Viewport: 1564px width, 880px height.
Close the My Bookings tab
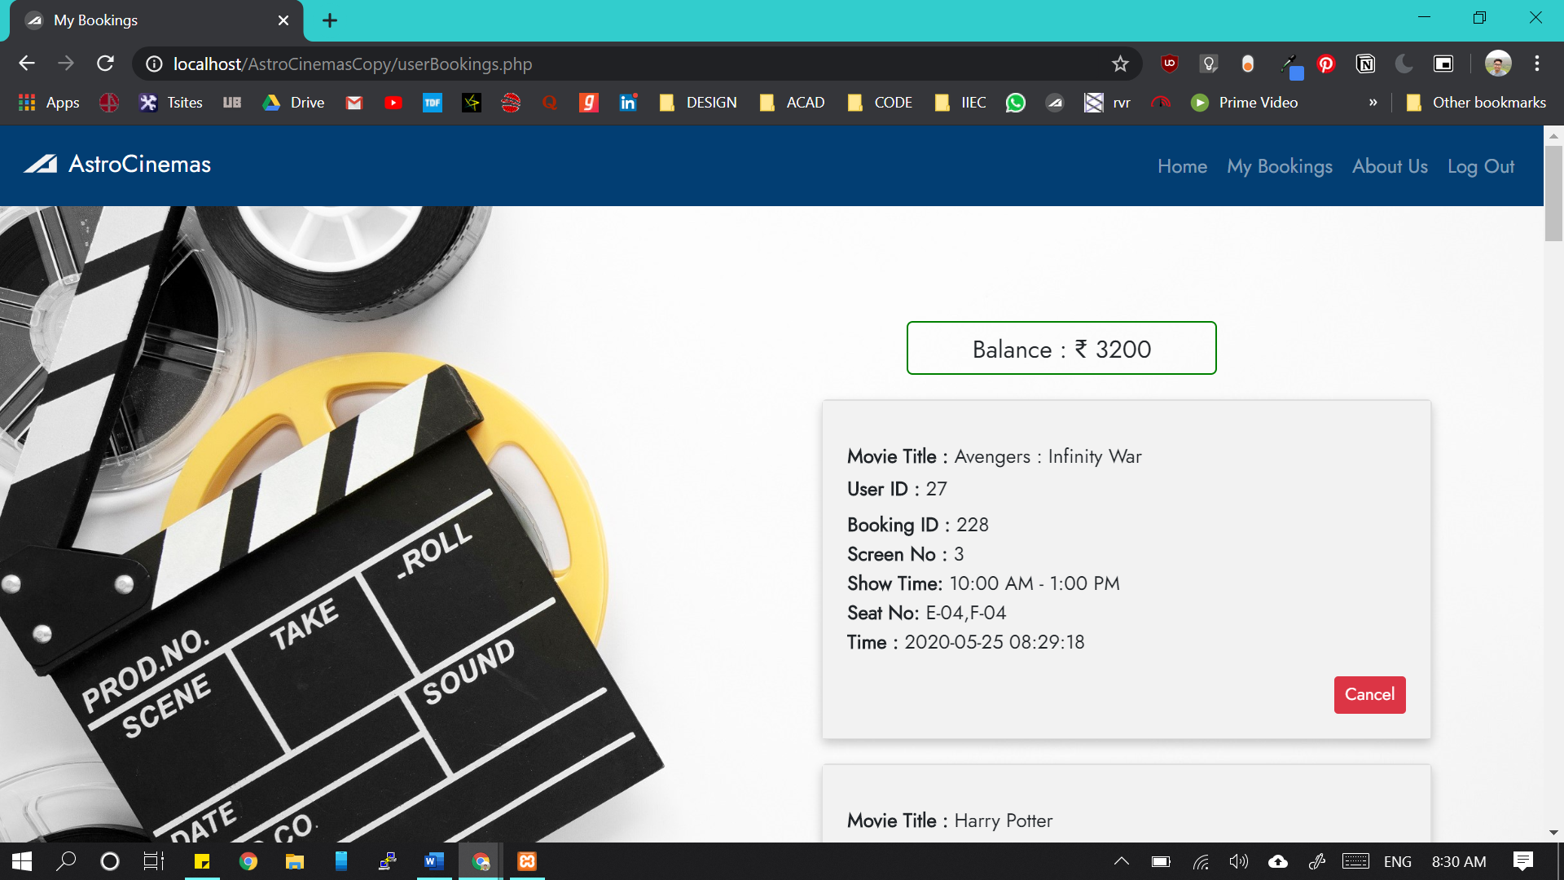[x=283, y=20]
